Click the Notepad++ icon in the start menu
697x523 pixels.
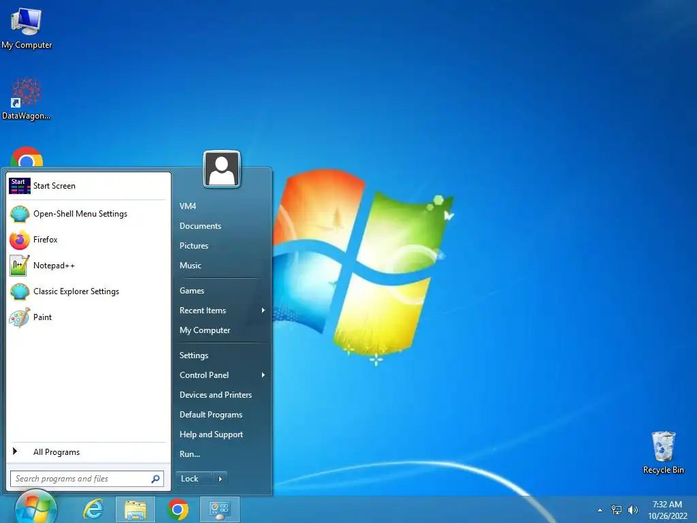[x=20, y=266]
